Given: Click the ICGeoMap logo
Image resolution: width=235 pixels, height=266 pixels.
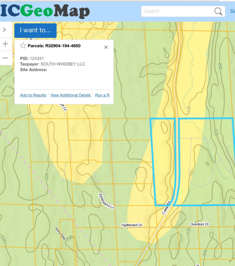Looking at the screenshot, I should [45, 11].
